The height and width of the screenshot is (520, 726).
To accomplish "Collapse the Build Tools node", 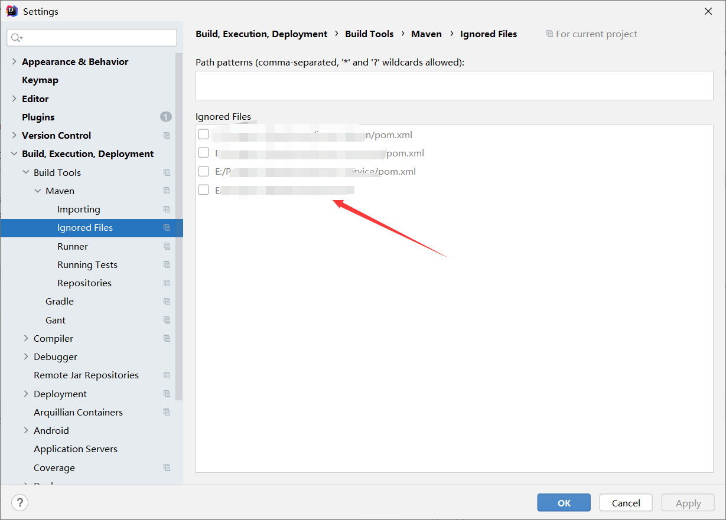I will click(x=26, y=172).
